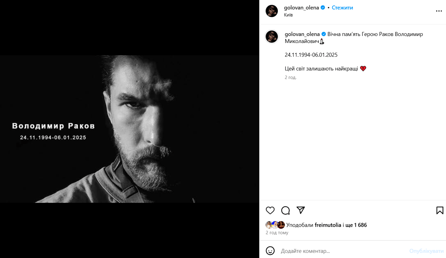
Task: Click the memorial photo of Володимир Раков
Action: [129, 129]
